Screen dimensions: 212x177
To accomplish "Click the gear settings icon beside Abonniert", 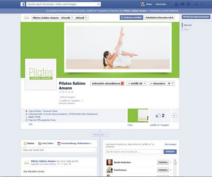I will (x=169, y=83).
